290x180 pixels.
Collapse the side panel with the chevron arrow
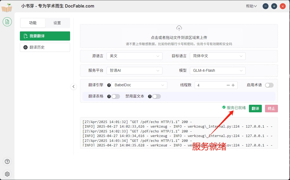[x=74, y=87]
